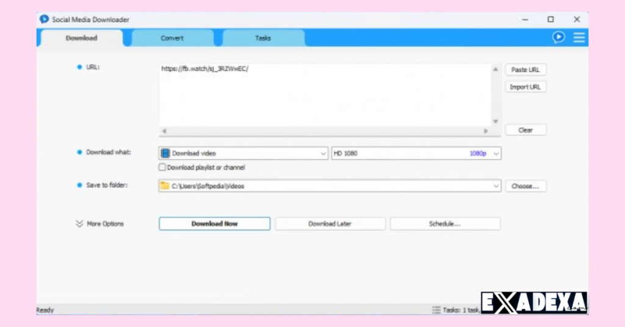Viewport: 625px width, 327px height.
Task: Click inside the URL text area
Action: point(325,96)
